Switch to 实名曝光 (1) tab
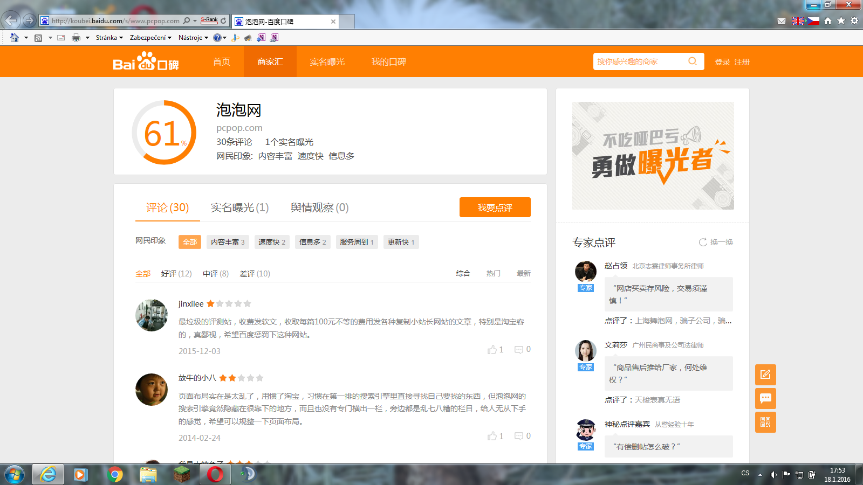Screen dimensions: 863x485 tap(239, 207)
